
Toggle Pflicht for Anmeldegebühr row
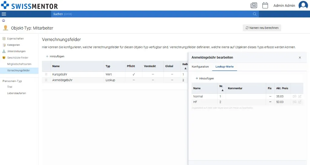tap(134, 80)
